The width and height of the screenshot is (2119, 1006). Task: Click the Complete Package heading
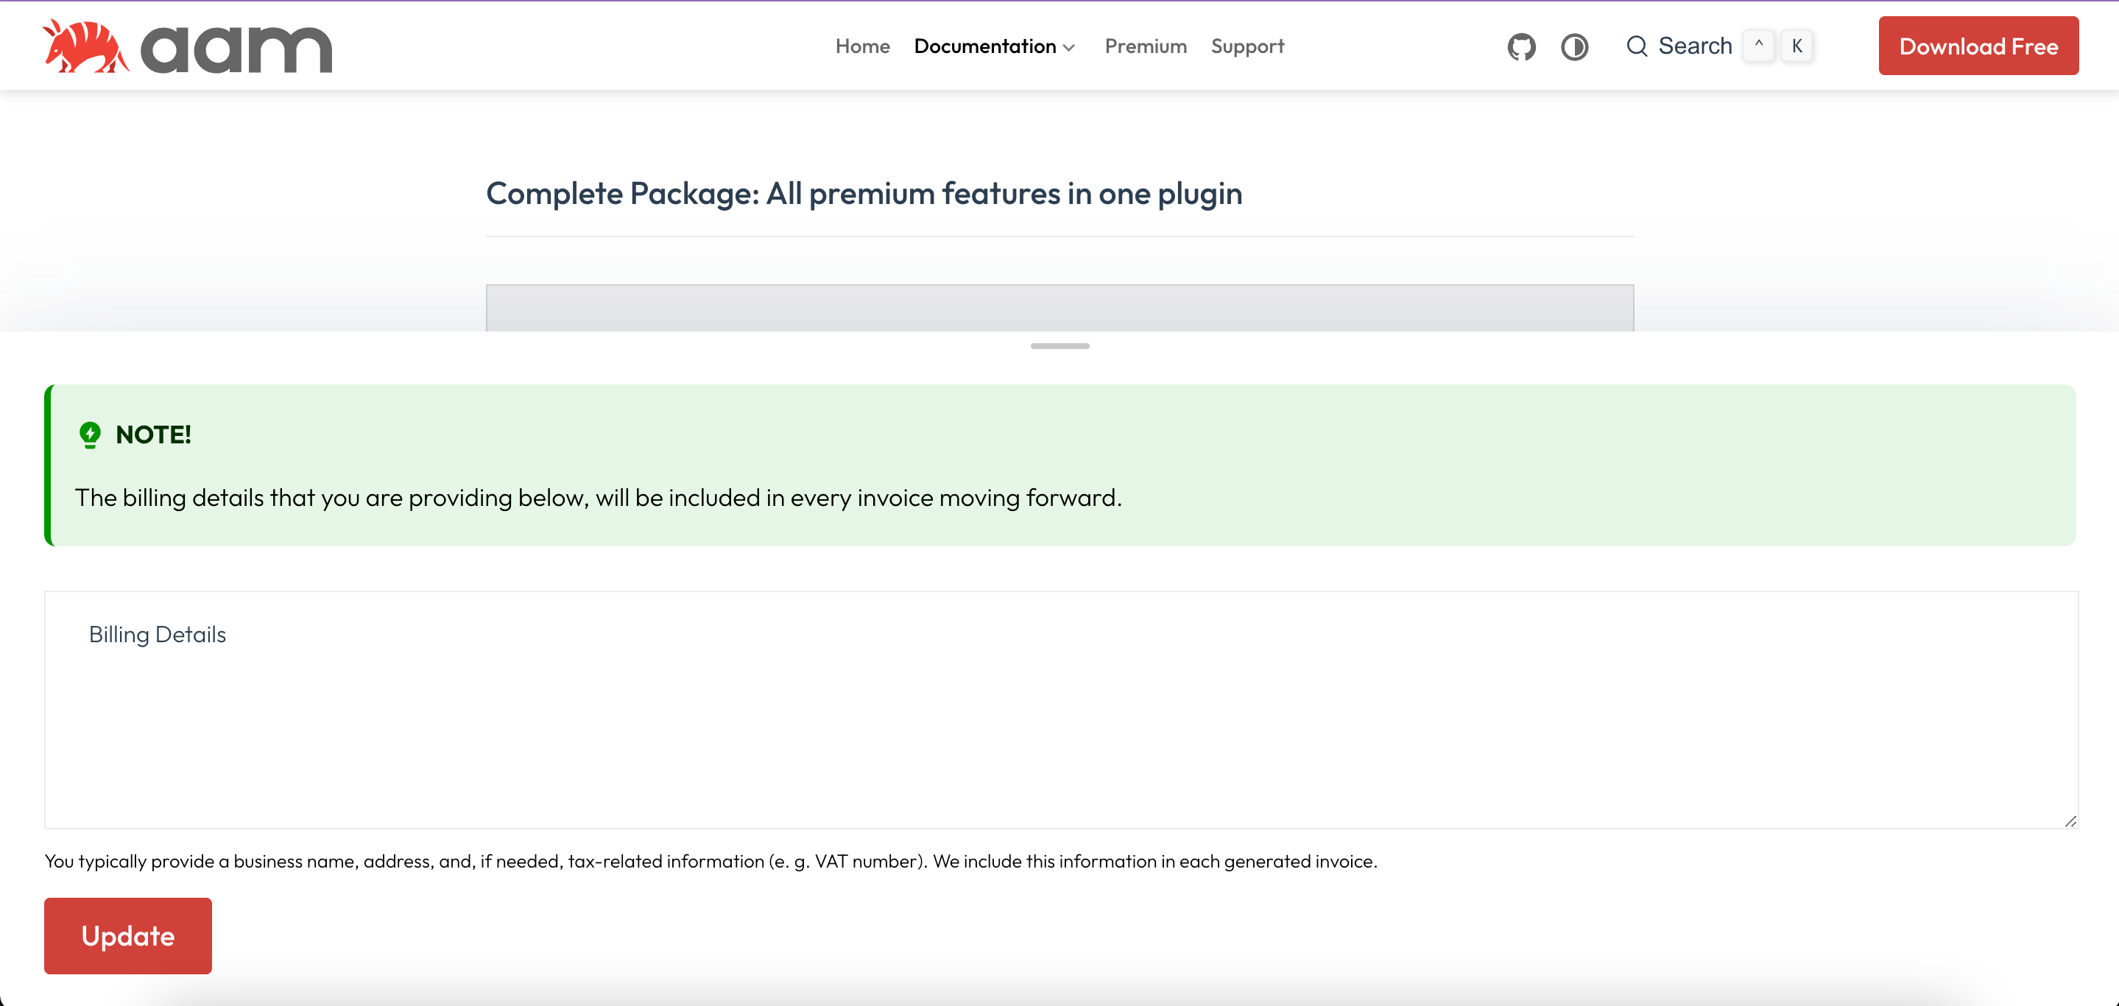pyautogui.click(x=864, y=194)
